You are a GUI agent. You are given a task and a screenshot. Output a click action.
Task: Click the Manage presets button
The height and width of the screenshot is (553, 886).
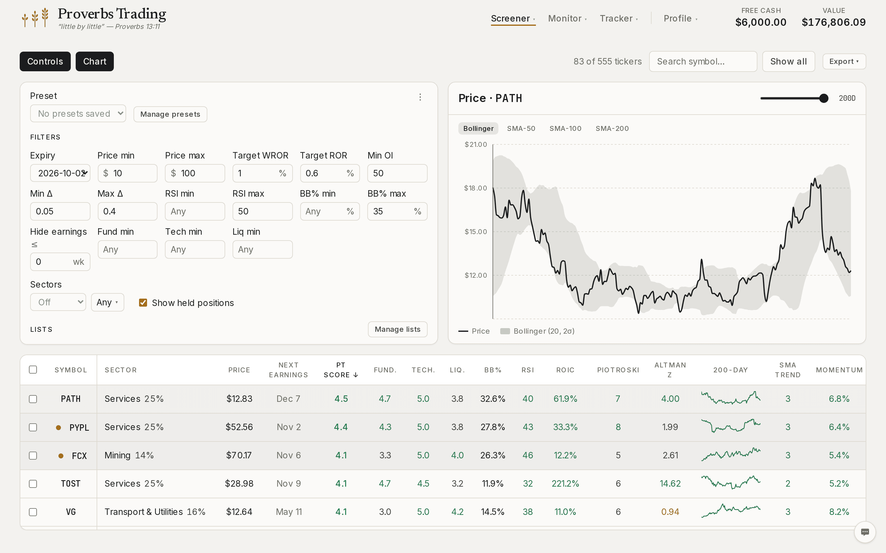(170, 114)
